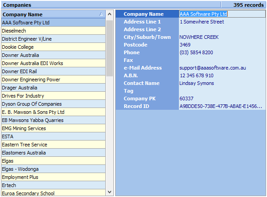Click the Record ID label
267x197 pixels.
pyautogui.click(x=136, y=106)
